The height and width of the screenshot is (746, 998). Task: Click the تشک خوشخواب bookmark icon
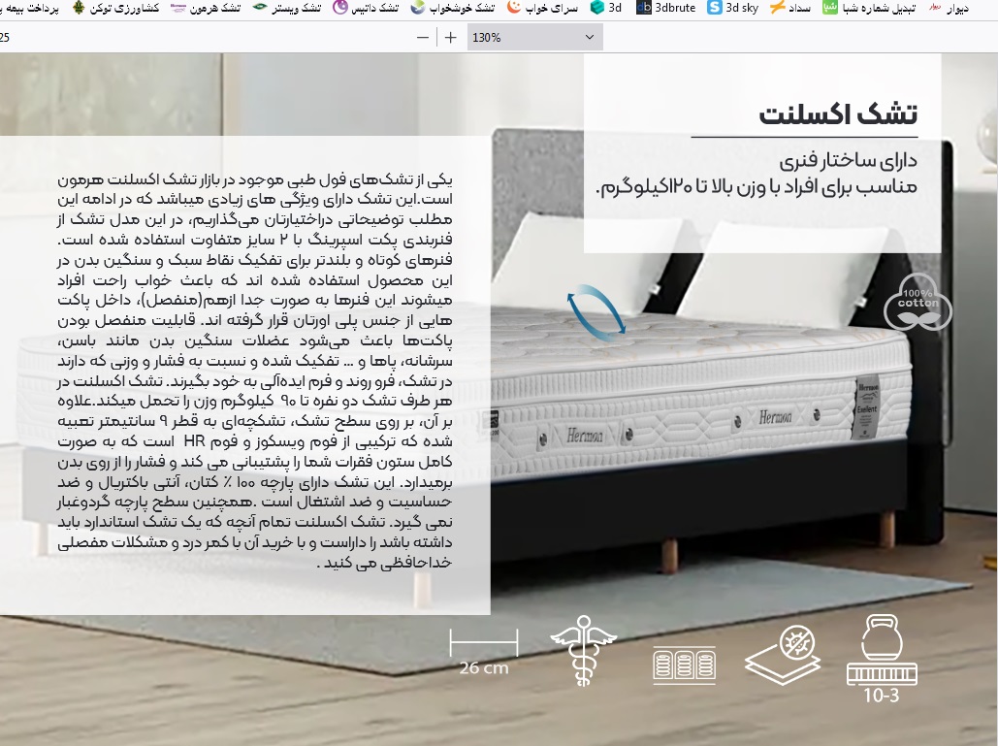click(417, 8)
